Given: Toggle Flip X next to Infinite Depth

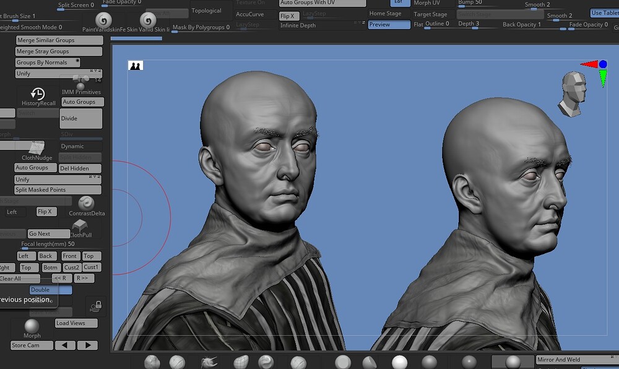Looking at the screenshot, I should tap(289, 16).
